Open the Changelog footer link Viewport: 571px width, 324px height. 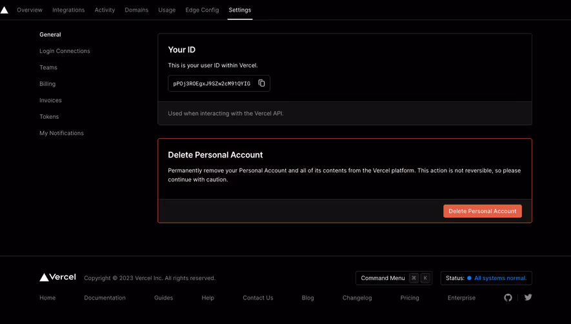[357, 298]
